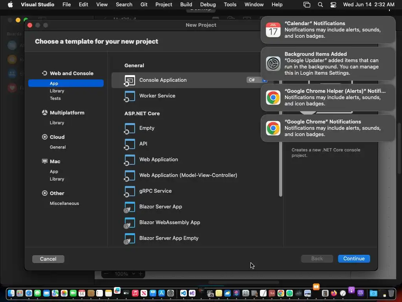Open Control Center in the menu bar
The height and width of the screenshot is (302, 402).
coord(333,5)
